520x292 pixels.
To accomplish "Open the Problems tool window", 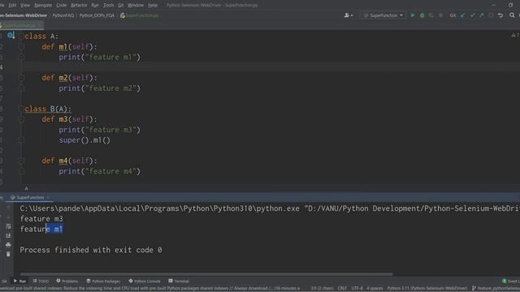I will [67, 281].
